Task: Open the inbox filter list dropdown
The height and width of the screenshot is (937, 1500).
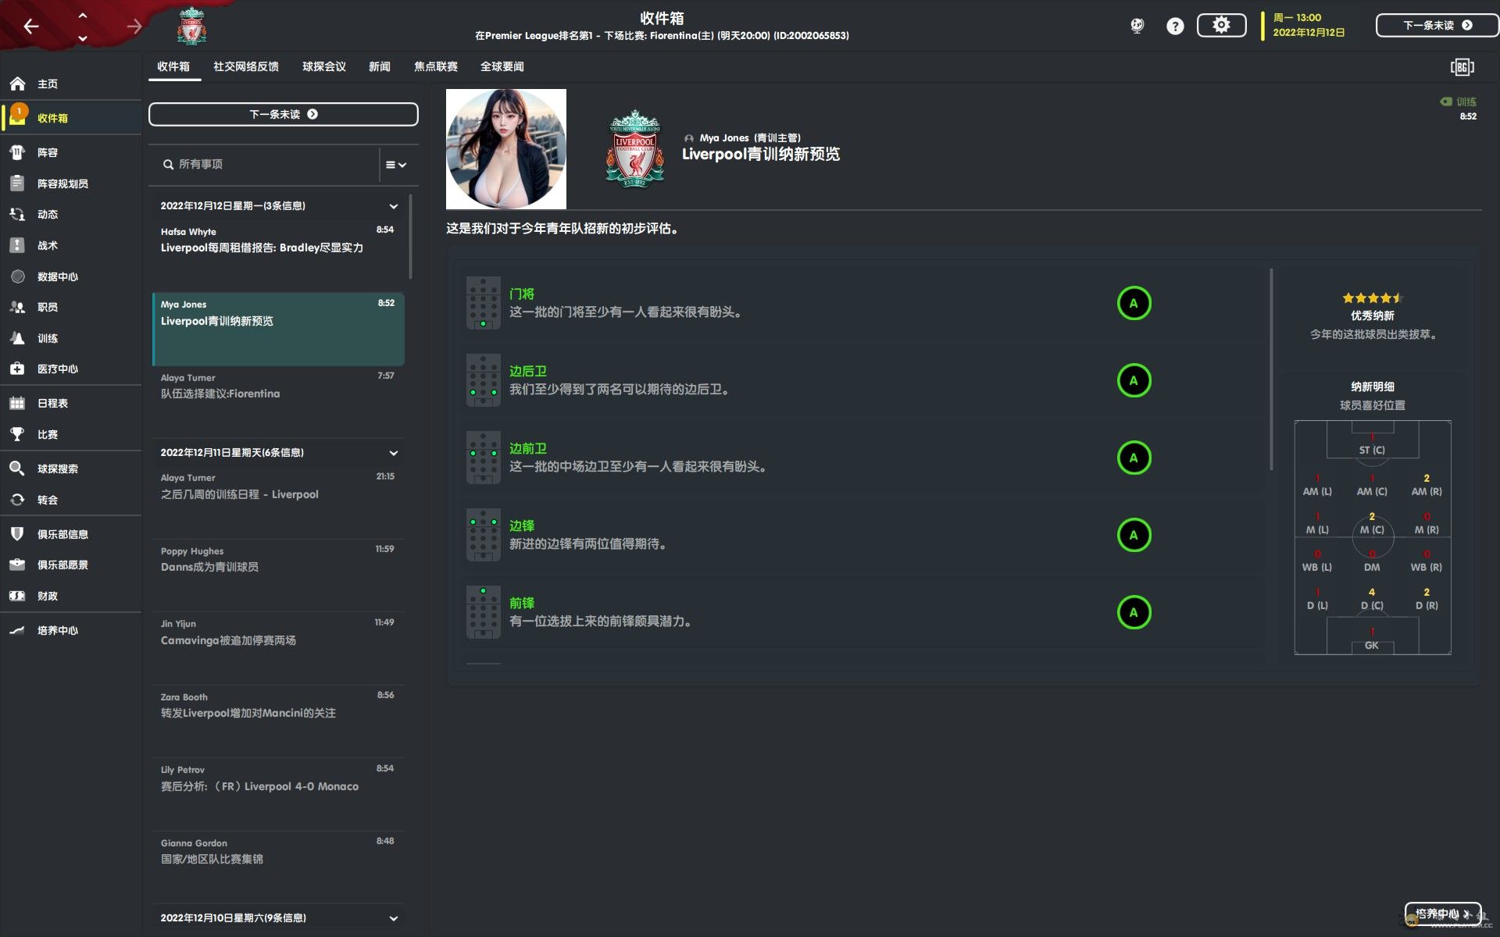Action: point(396,165)
